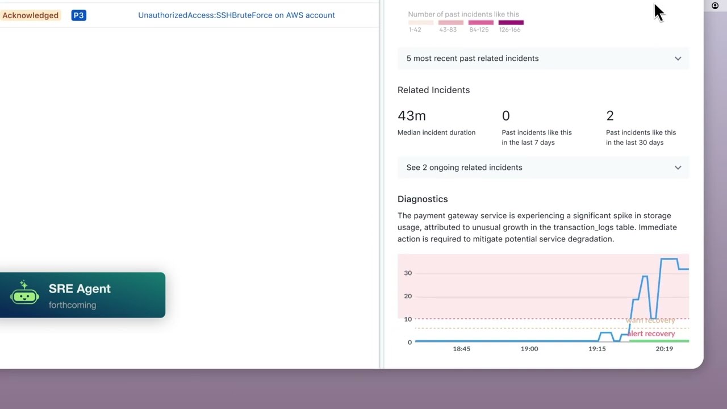This screenshot has height=409, width=727.
Task: Click the warn recovery label on chart
Action: [x=650, y=320]
